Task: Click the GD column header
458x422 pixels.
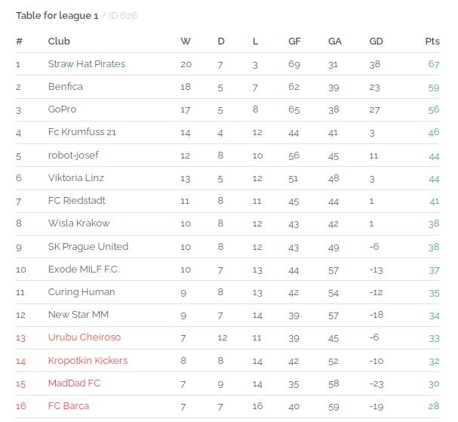Action: click(x=376, y=42)
